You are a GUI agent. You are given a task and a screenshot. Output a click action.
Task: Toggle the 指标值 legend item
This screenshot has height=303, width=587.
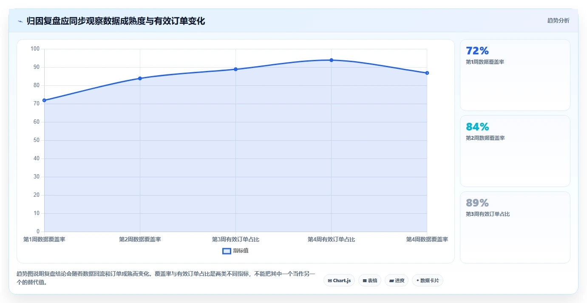pyautogui.click(x=235, y=251)
